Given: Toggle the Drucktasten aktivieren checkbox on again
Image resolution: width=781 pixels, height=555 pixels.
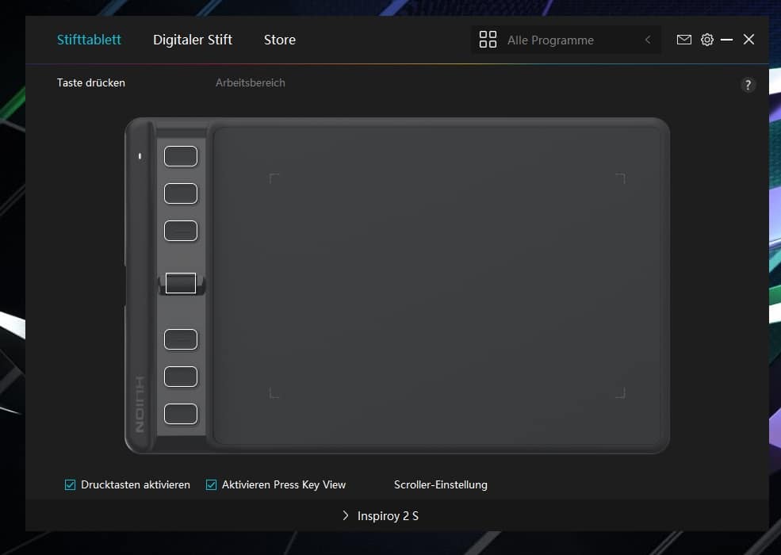Looking at the screenshot, I should click(70, 484).
